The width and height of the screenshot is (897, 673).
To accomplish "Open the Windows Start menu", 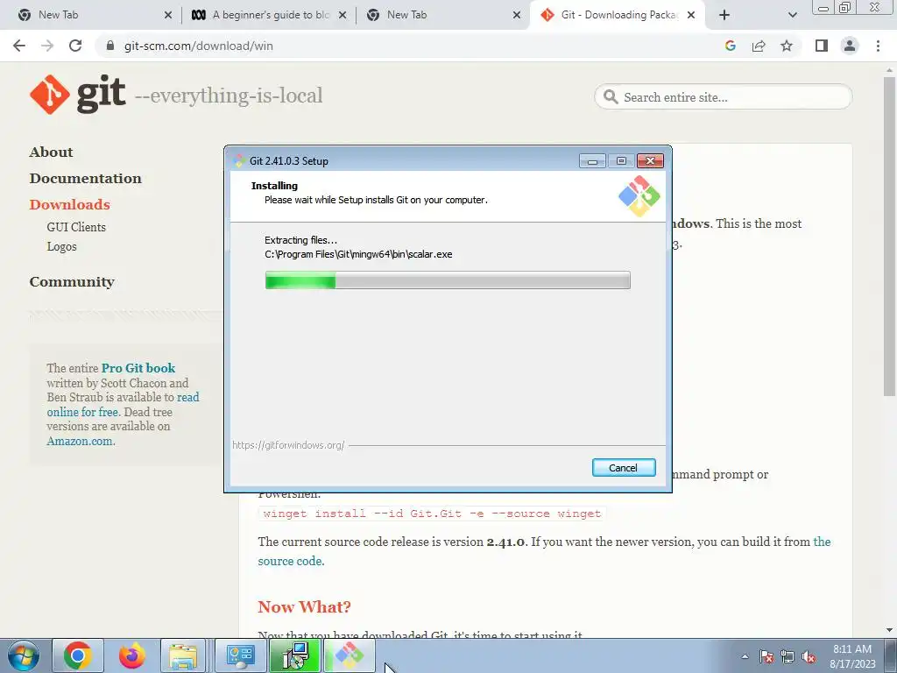I will (x=24, y=655).
